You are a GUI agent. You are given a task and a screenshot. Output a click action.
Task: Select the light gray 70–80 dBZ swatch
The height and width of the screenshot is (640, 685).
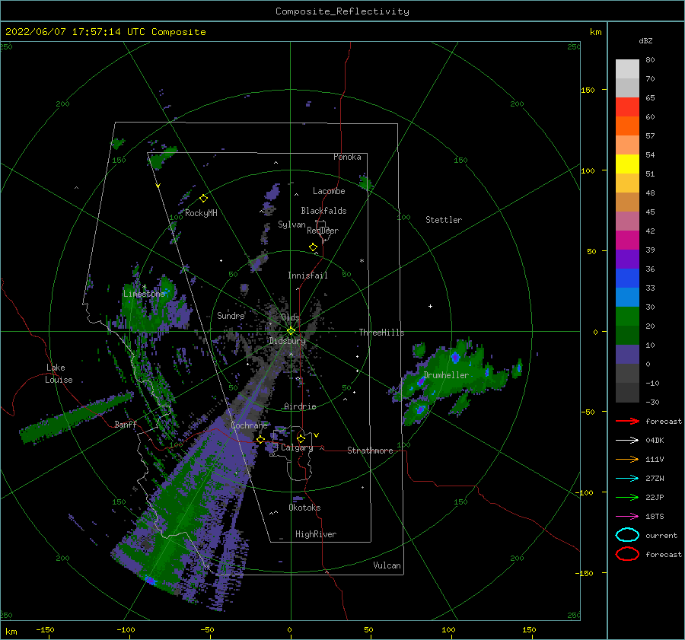click(627, 69)
